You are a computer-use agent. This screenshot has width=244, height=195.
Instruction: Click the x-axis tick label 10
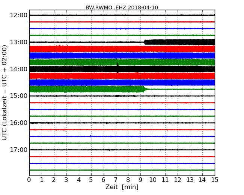pos(153,180)
